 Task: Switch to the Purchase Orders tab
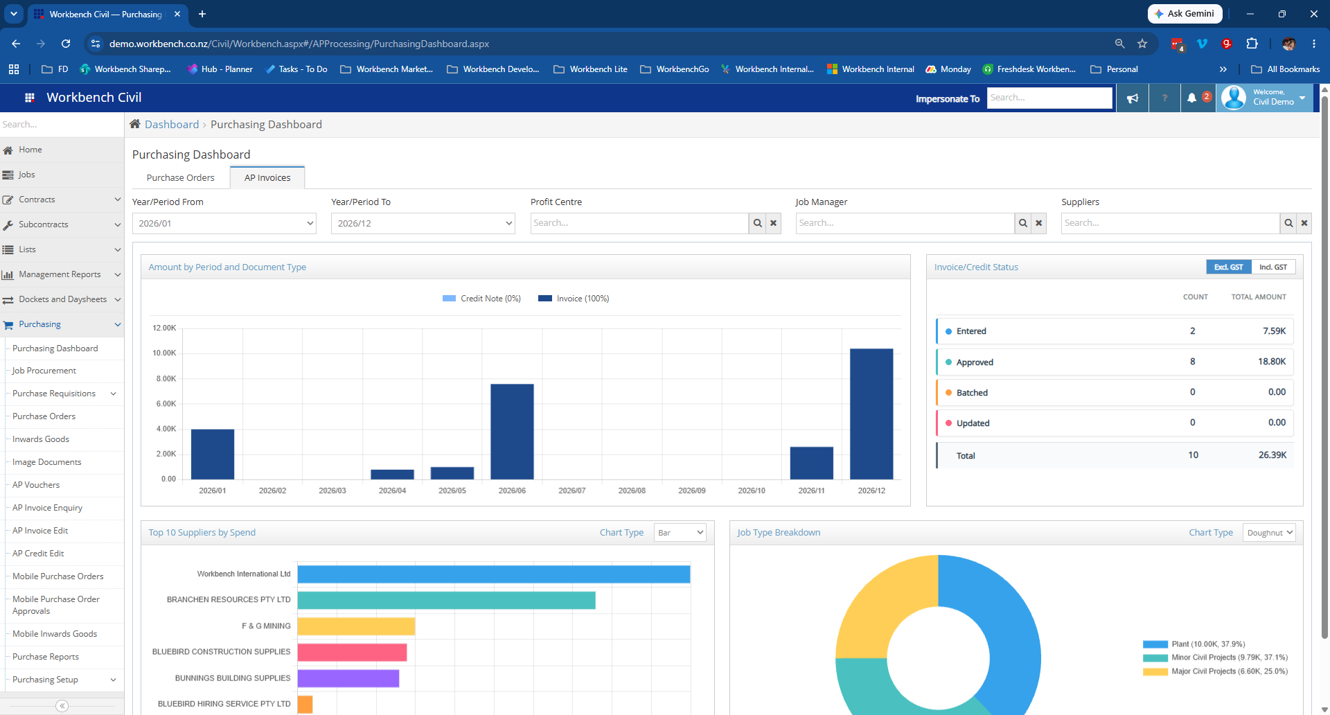(181, 178)
